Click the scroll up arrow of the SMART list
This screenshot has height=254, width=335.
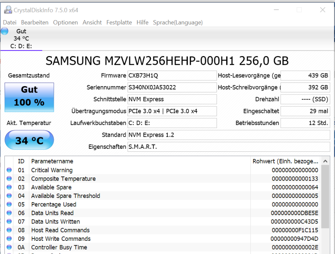click(x=325, y=161)
